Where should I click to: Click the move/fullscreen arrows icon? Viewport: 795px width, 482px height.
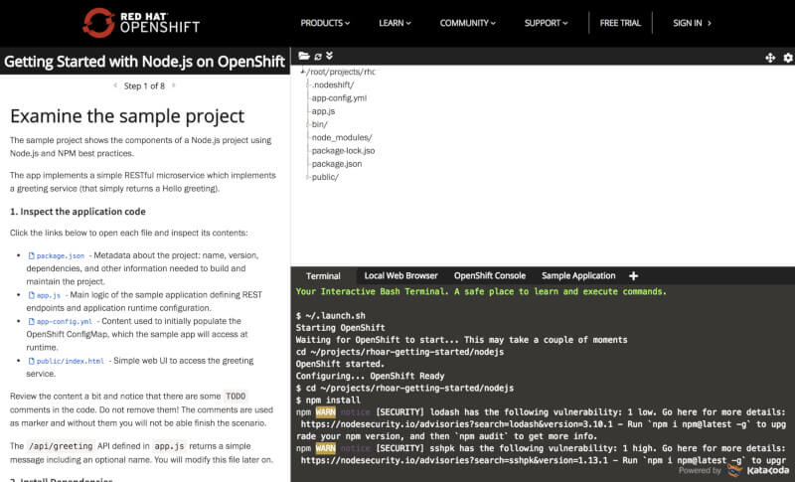coord(770,58)
